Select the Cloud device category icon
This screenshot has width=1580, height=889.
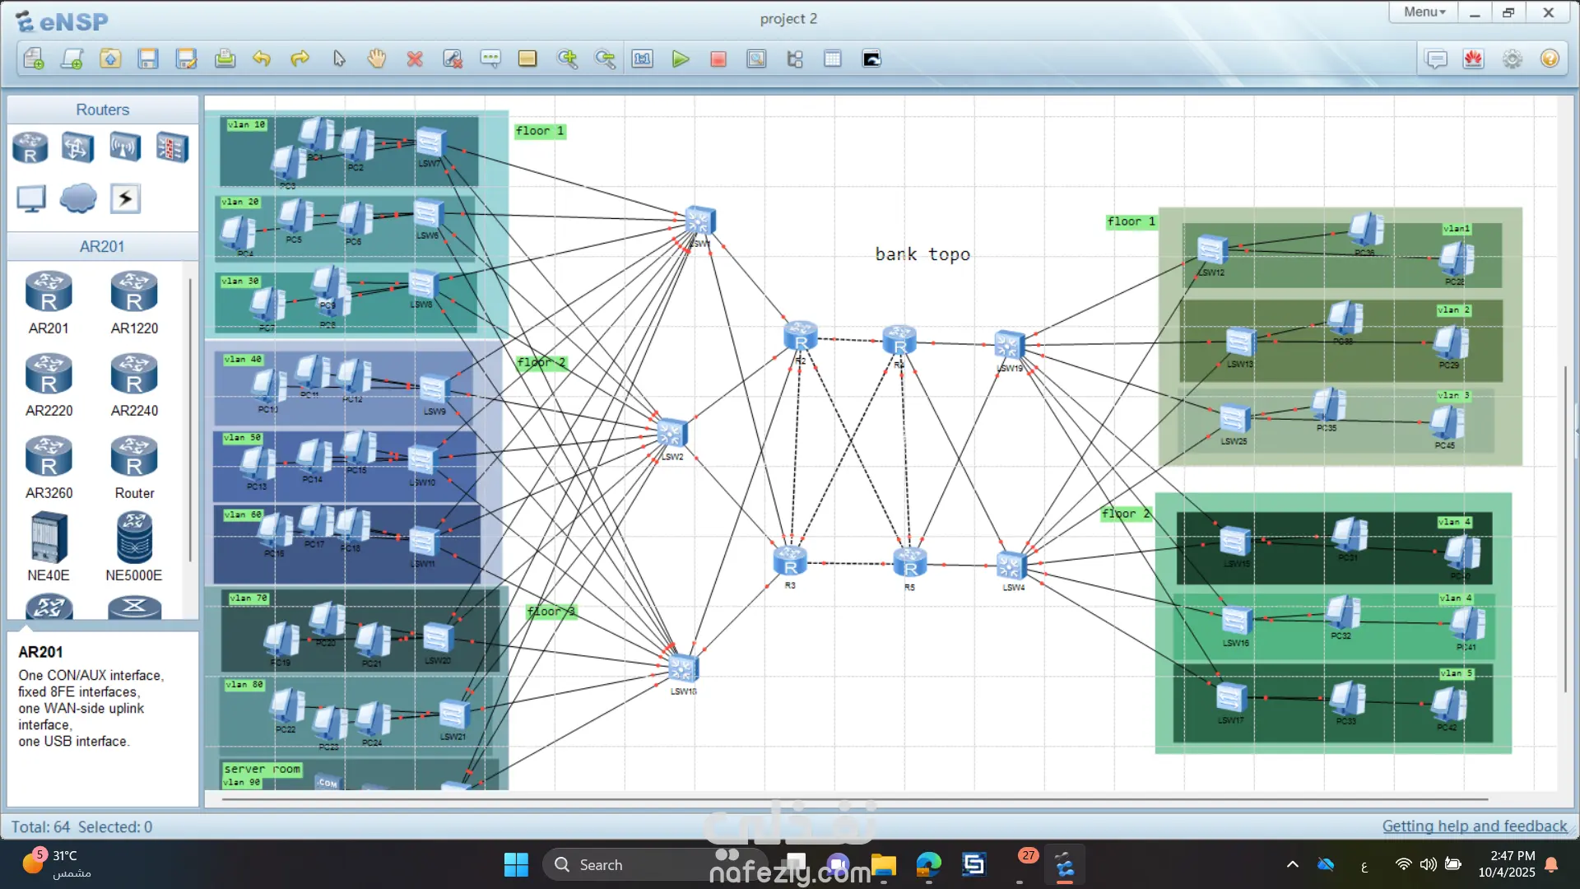click(78, 198)
